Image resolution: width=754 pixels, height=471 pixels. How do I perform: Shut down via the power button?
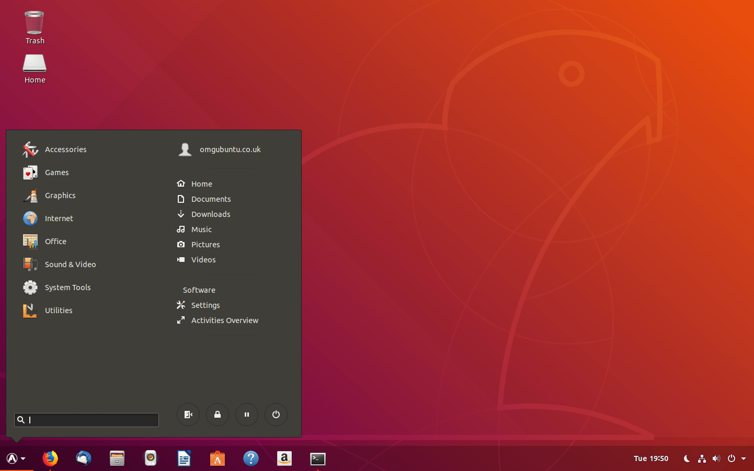(x=276, y=415)
